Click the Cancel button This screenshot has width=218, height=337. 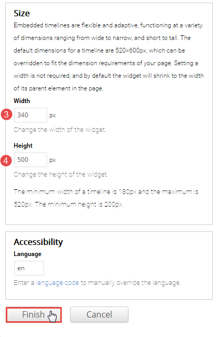coord(99,314)
